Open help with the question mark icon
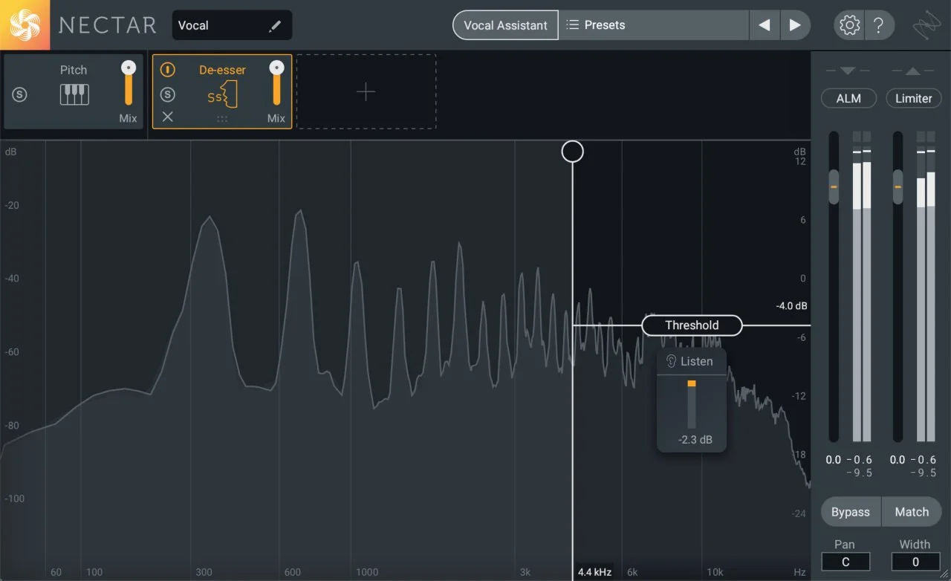The height and width of the screenshot is (581, 951). [878, 25]
